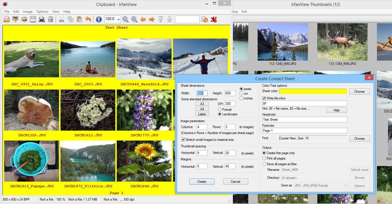The height and width of the screenshot is (204, 392).
Task: Open the Image Information (blue i) icon
Action: pos(98,19)
